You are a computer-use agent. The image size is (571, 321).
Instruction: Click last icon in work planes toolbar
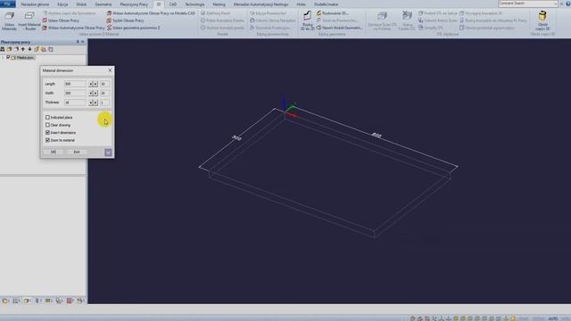[x=51, y=49]
